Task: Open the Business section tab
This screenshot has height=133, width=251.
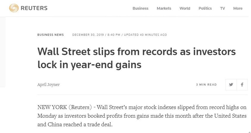Action: click(x=140, y=8)
